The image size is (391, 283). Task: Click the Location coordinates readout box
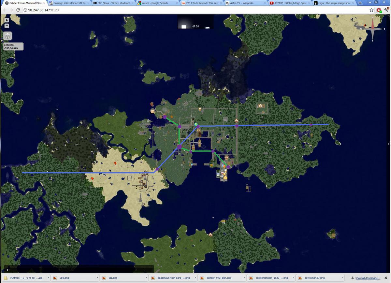[13, 46]
